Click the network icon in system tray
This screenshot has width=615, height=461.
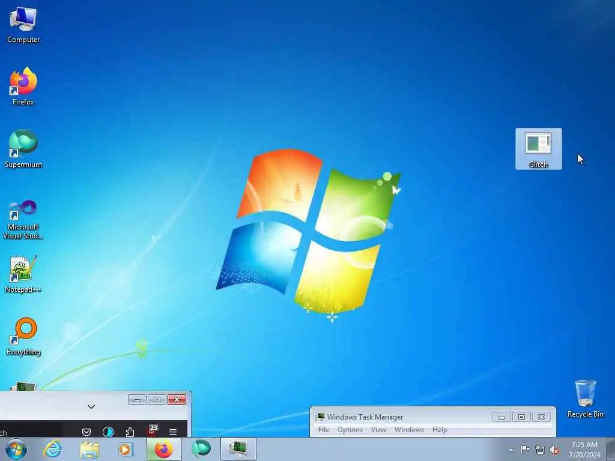540,450
